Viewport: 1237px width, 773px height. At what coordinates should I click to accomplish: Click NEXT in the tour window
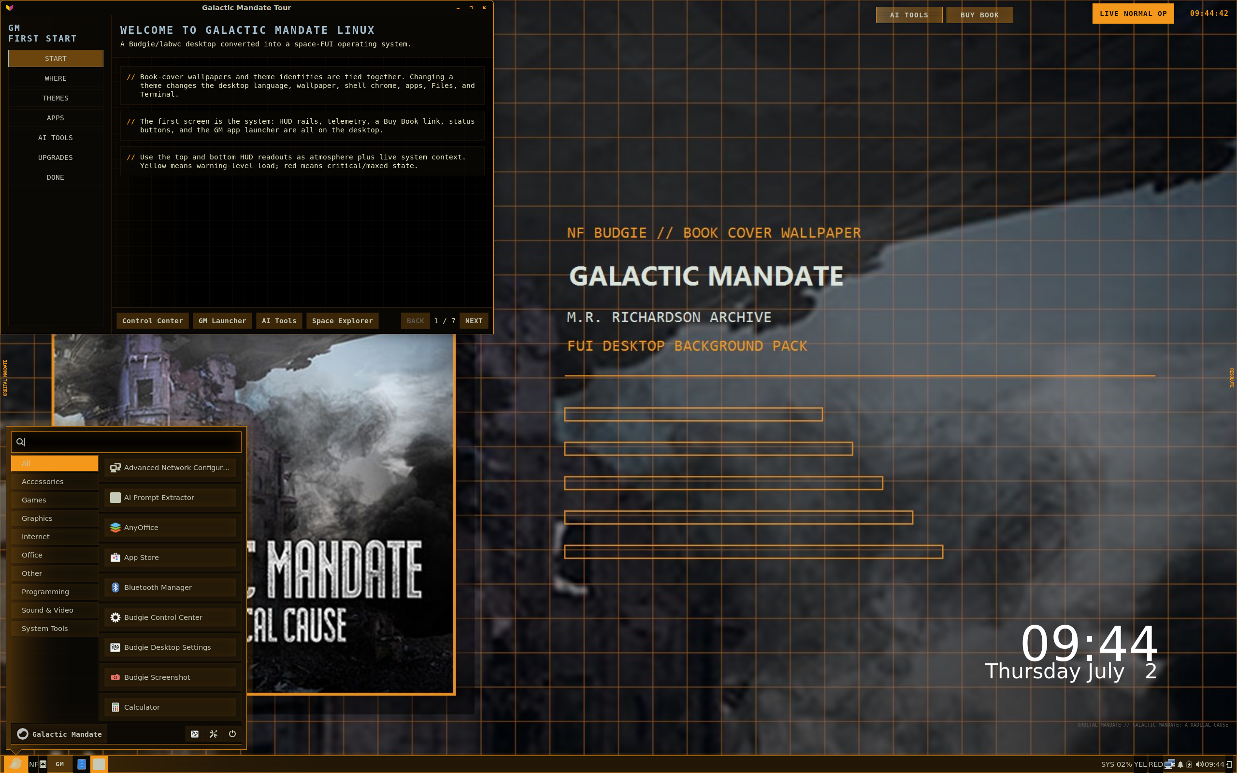(474, 321)
